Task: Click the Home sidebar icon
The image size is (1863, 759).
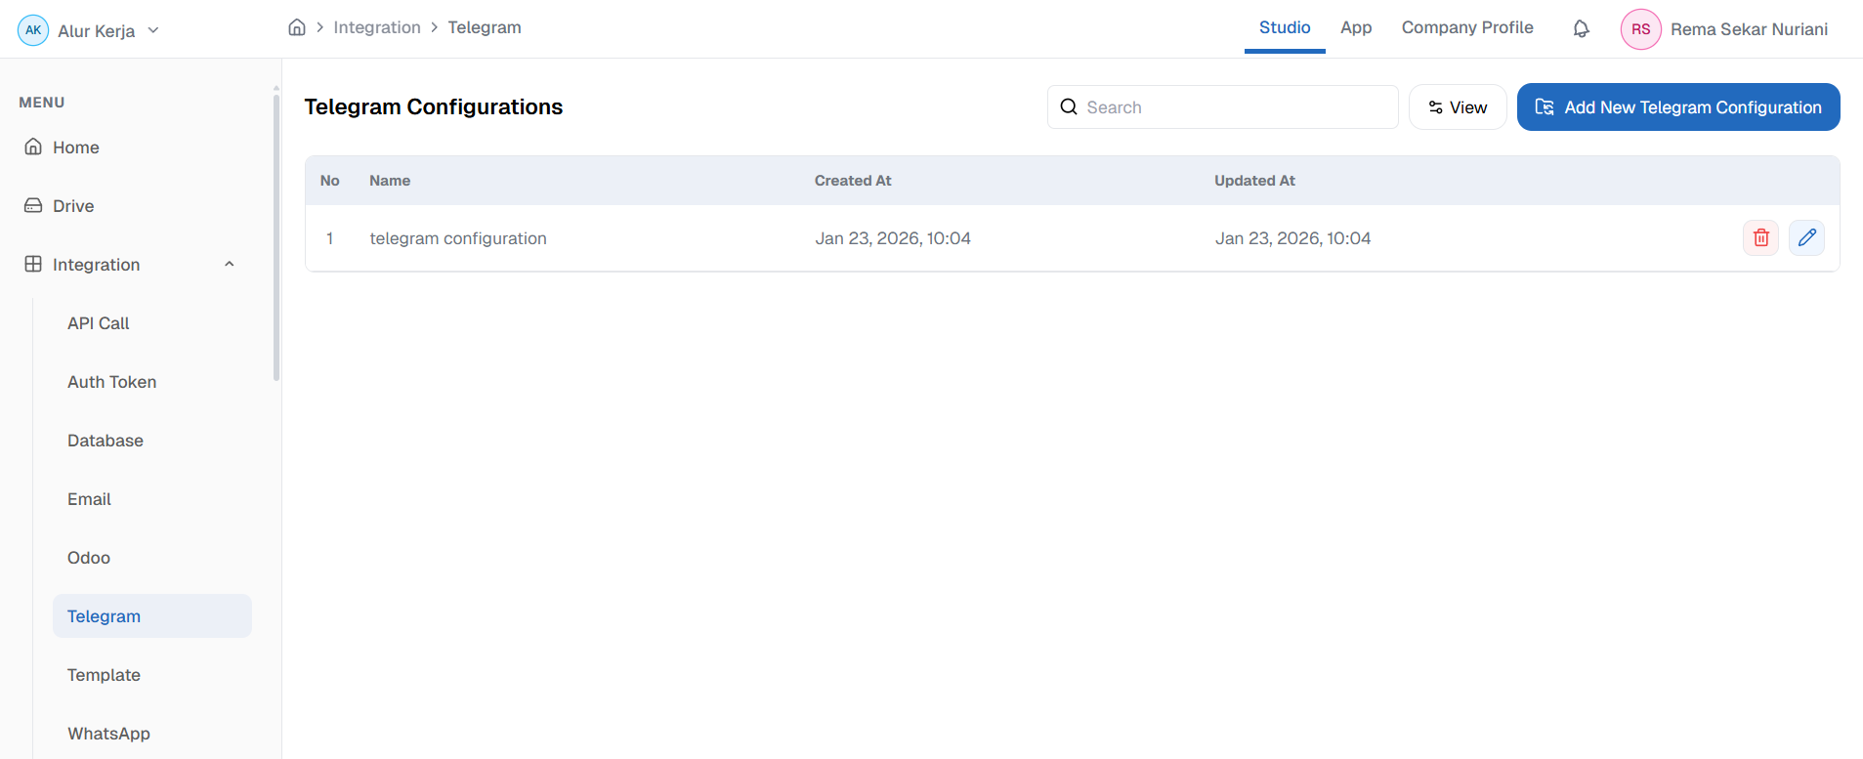Action: click(x=33, y=147)
